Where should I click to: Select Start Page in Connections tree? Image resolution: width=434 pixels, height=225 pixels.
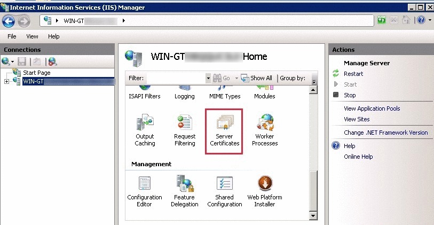pos(36,73)
